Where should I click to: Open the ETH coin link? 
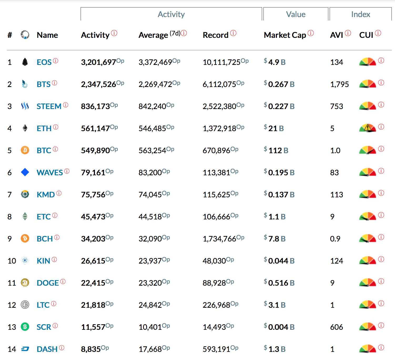[44, 128]
